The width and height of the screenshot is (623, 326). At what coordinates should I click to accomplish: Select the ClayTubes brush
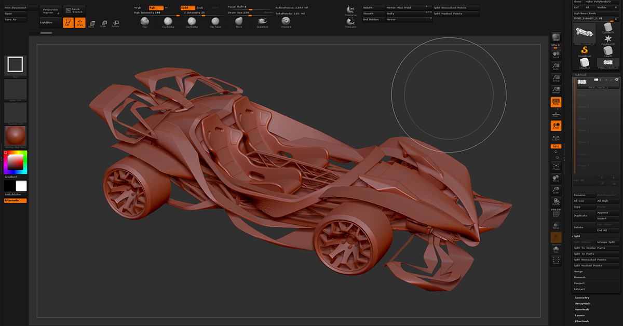215,21
